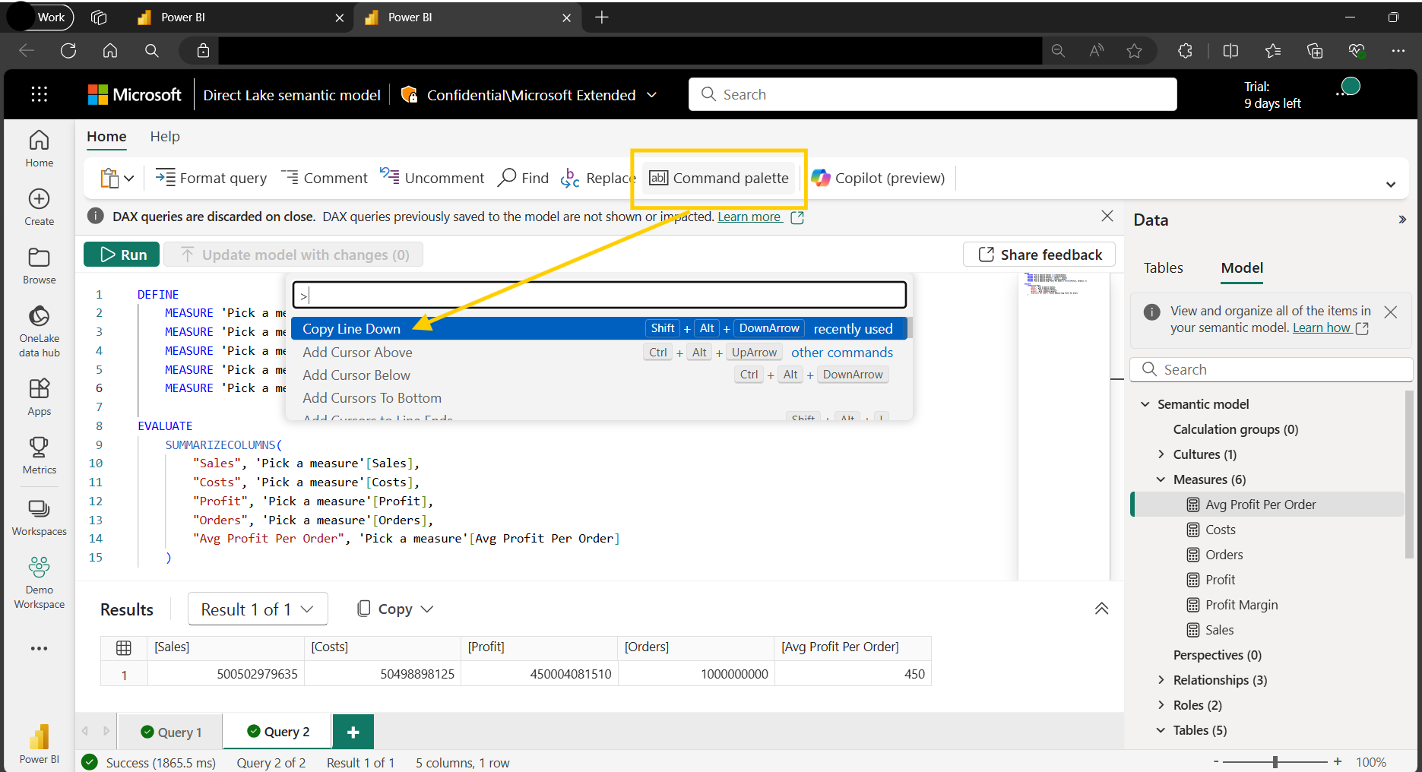The height and width of the screenshot is (772, 1422).
Task: Open the Copy results dropdown
Action: (394, 609)
